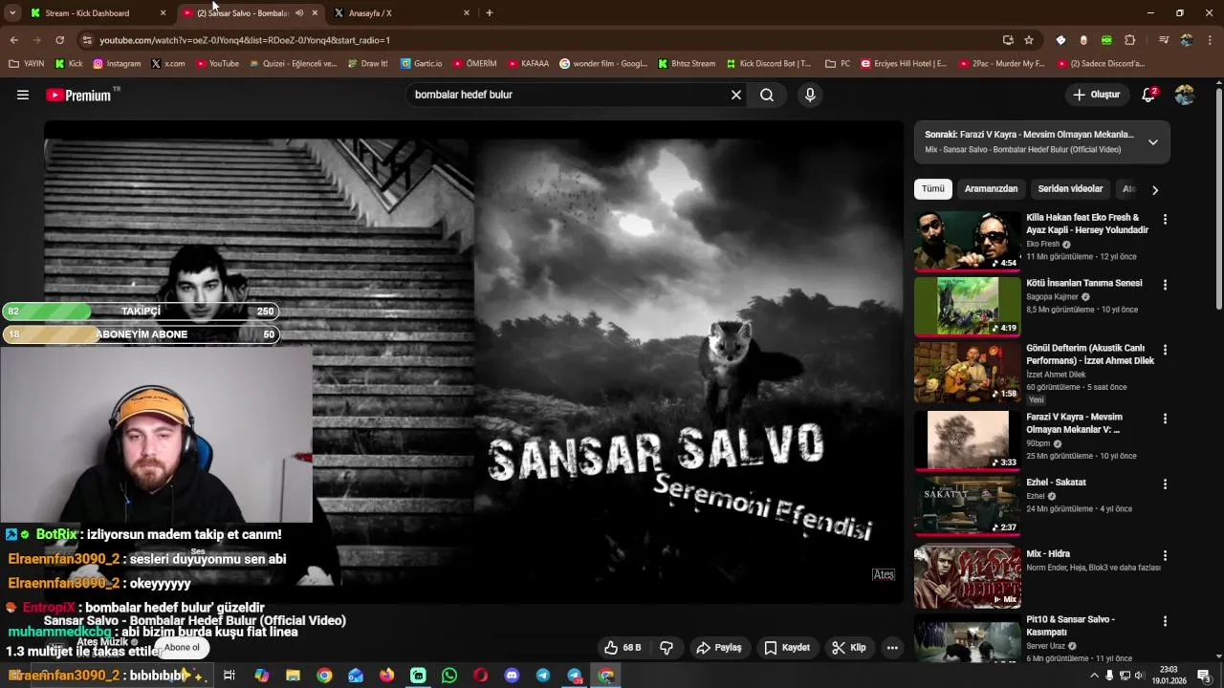Switch to Anasayfa / X tab
1224x688 pixels.
pos(402,12)
